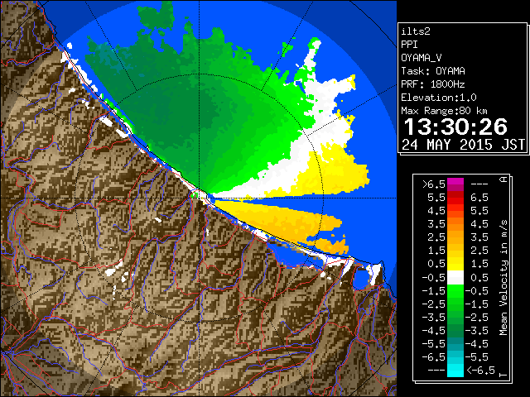Click the '>6.5' legend label
The image size is (530, 397).
pyautogui.click(x=434, y=184)
